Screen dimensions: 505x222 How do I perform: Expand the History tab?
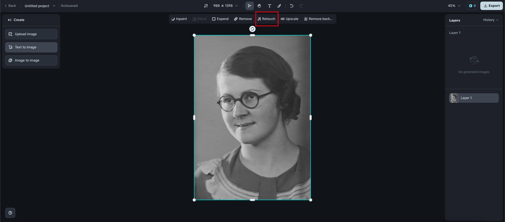(x=491, y=20)
